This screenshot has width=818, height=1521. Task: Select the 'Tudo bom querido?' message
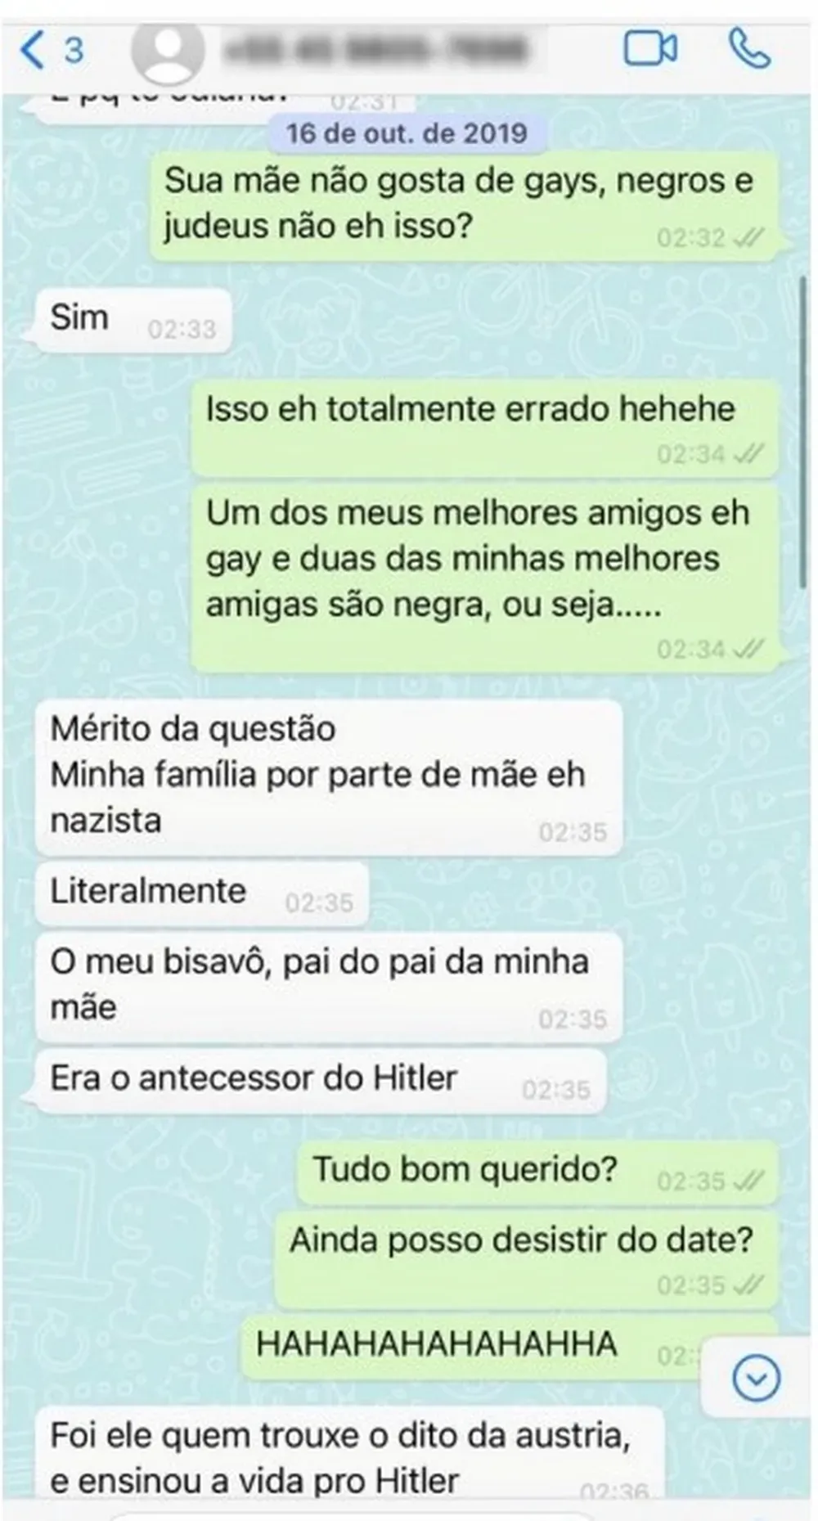538,1172
